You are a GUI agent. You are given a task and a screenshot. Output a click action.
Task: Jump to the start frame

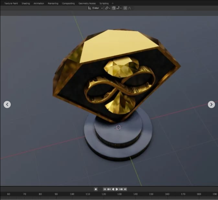(105, 189)
